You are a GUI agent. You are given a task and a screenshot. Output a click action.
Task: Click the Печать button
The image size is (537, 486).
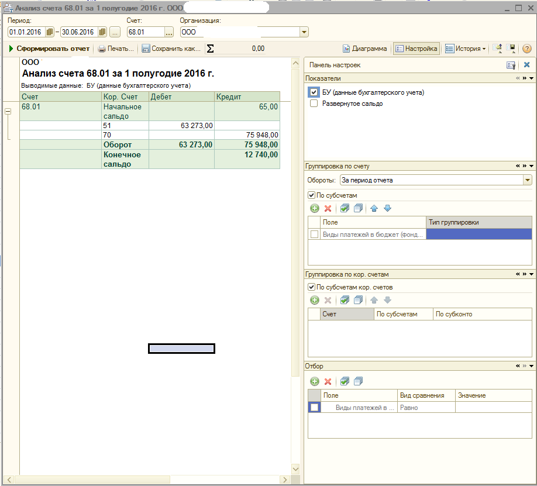coord(116,49)
